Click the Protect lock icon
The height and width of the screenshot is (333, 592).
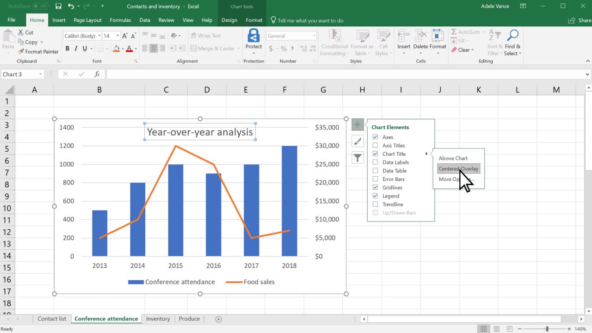tap(253, 36)
